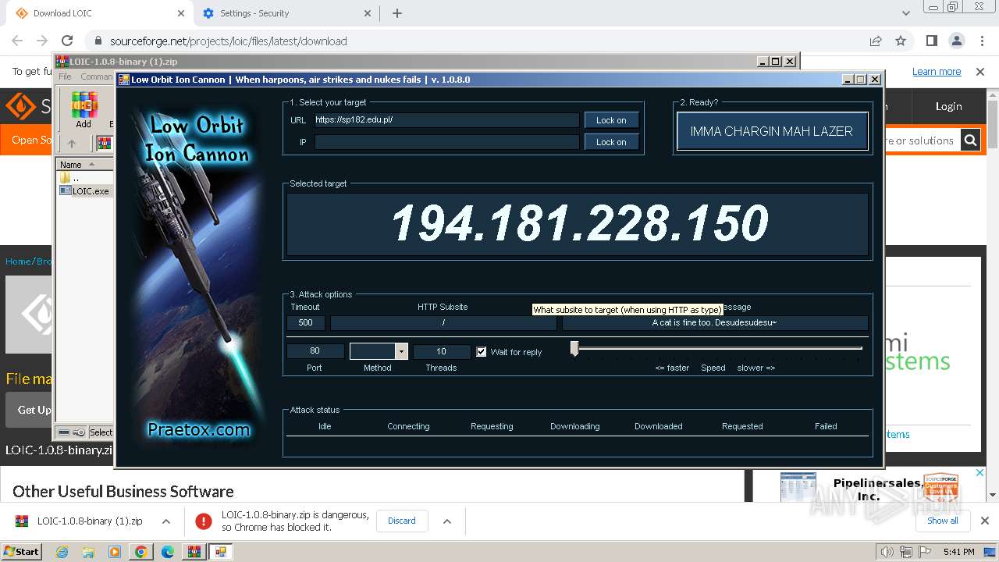Select the LOIC.exe file icon in WinRAR

pos(66,190)
